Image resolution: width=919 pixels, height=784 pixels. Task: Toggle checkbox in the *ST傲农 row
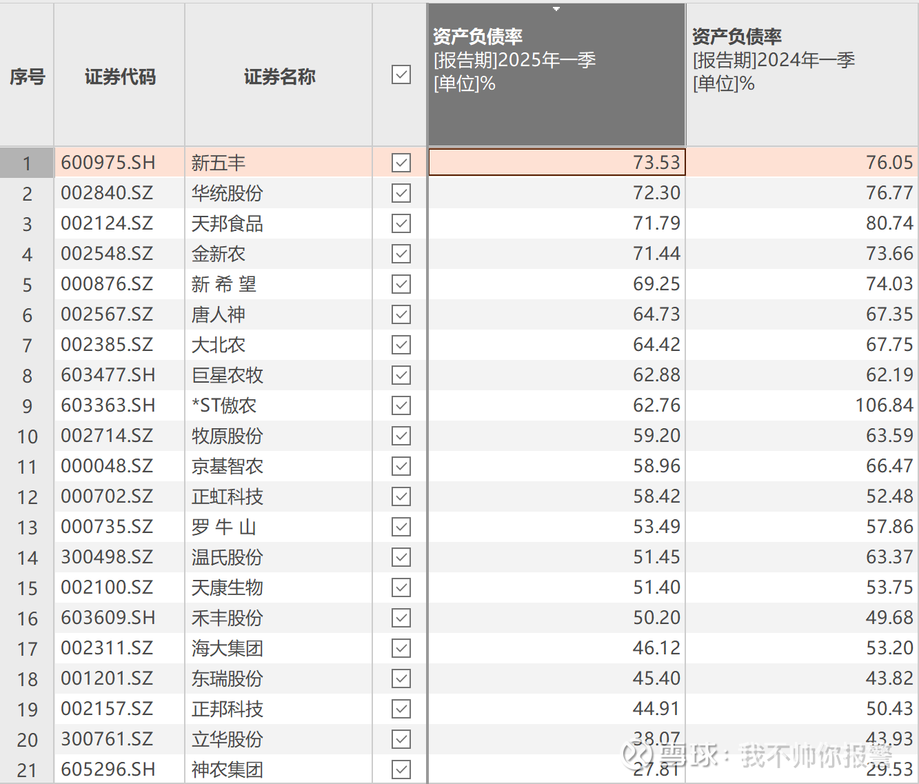pos(401,405)
